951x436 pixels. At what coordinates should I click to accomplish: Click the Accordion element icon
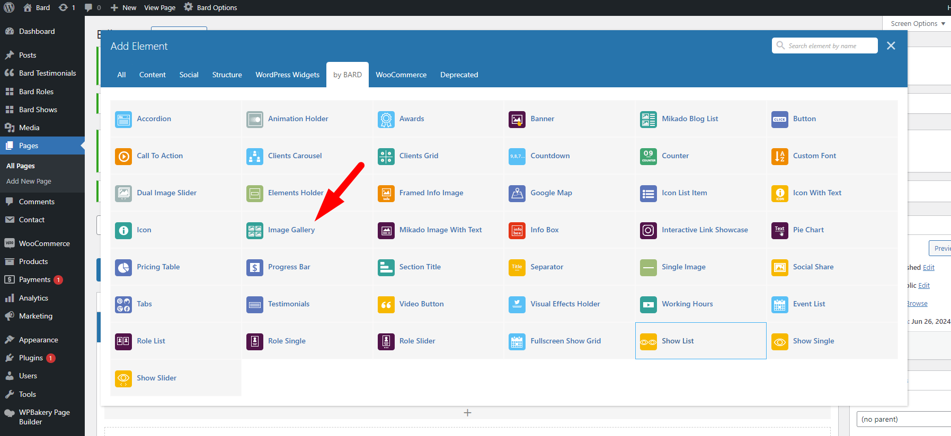pyautogui.click(x=123, y=119)
